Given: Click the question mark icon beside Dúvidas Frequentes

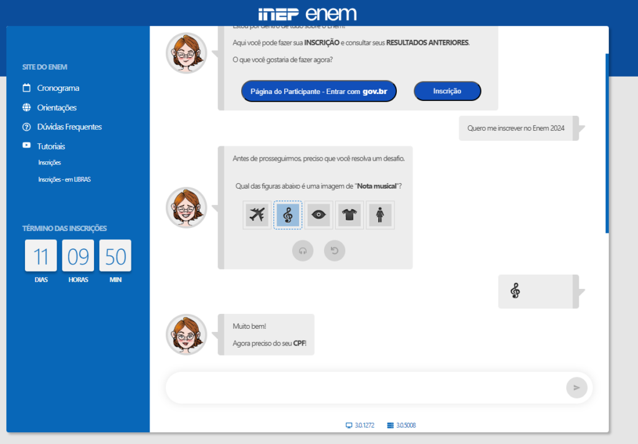Looking at the screenshot, I should (26, 127).
